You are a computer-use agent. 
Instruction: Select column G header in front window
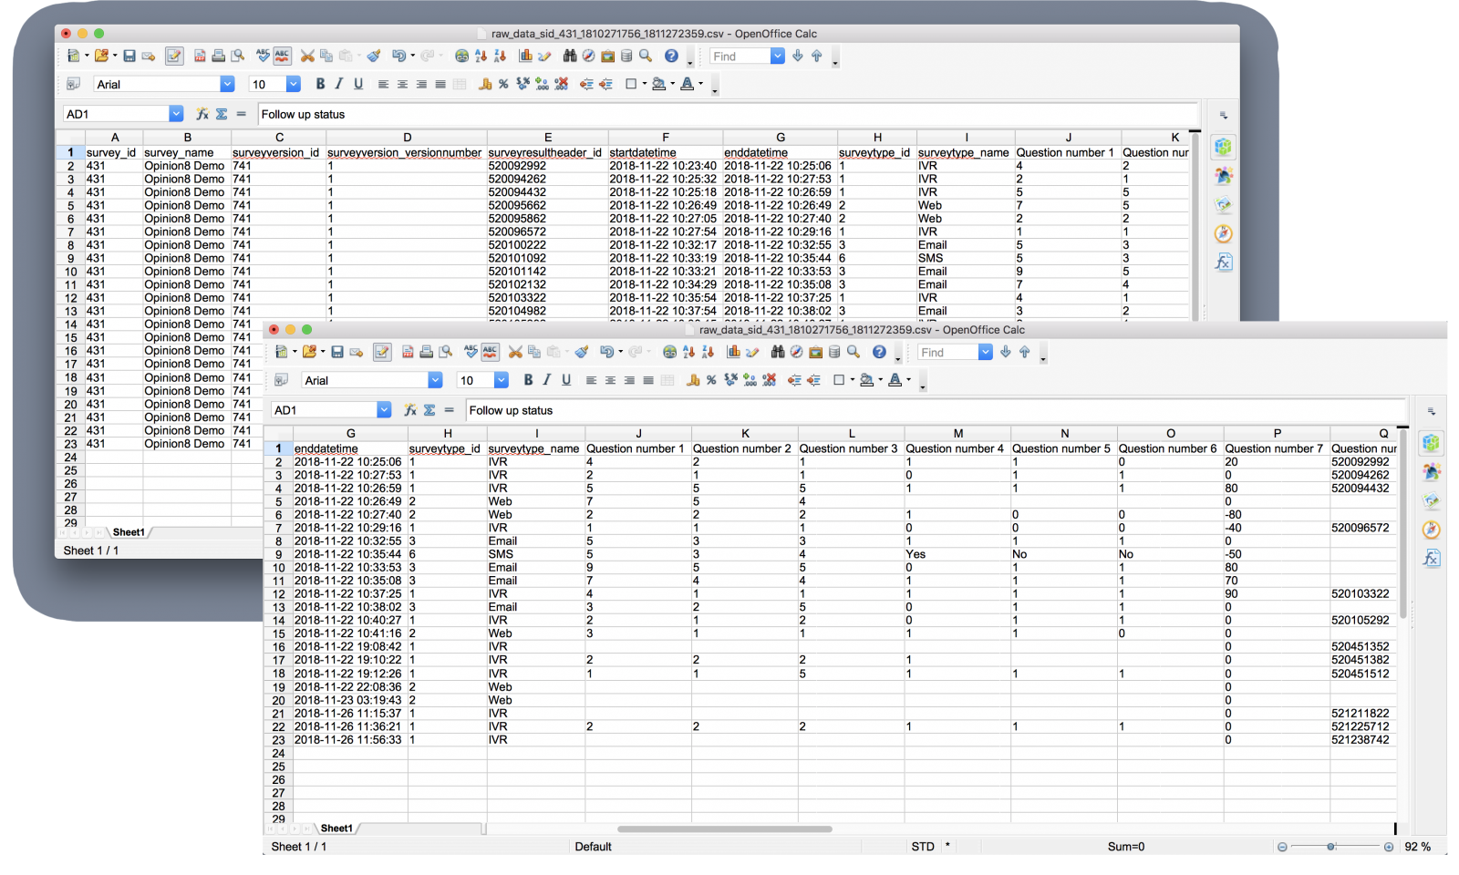(x=350, y=434)
